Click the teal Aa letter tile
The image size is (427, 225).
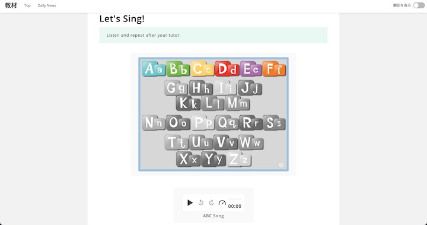coord(154,68)
